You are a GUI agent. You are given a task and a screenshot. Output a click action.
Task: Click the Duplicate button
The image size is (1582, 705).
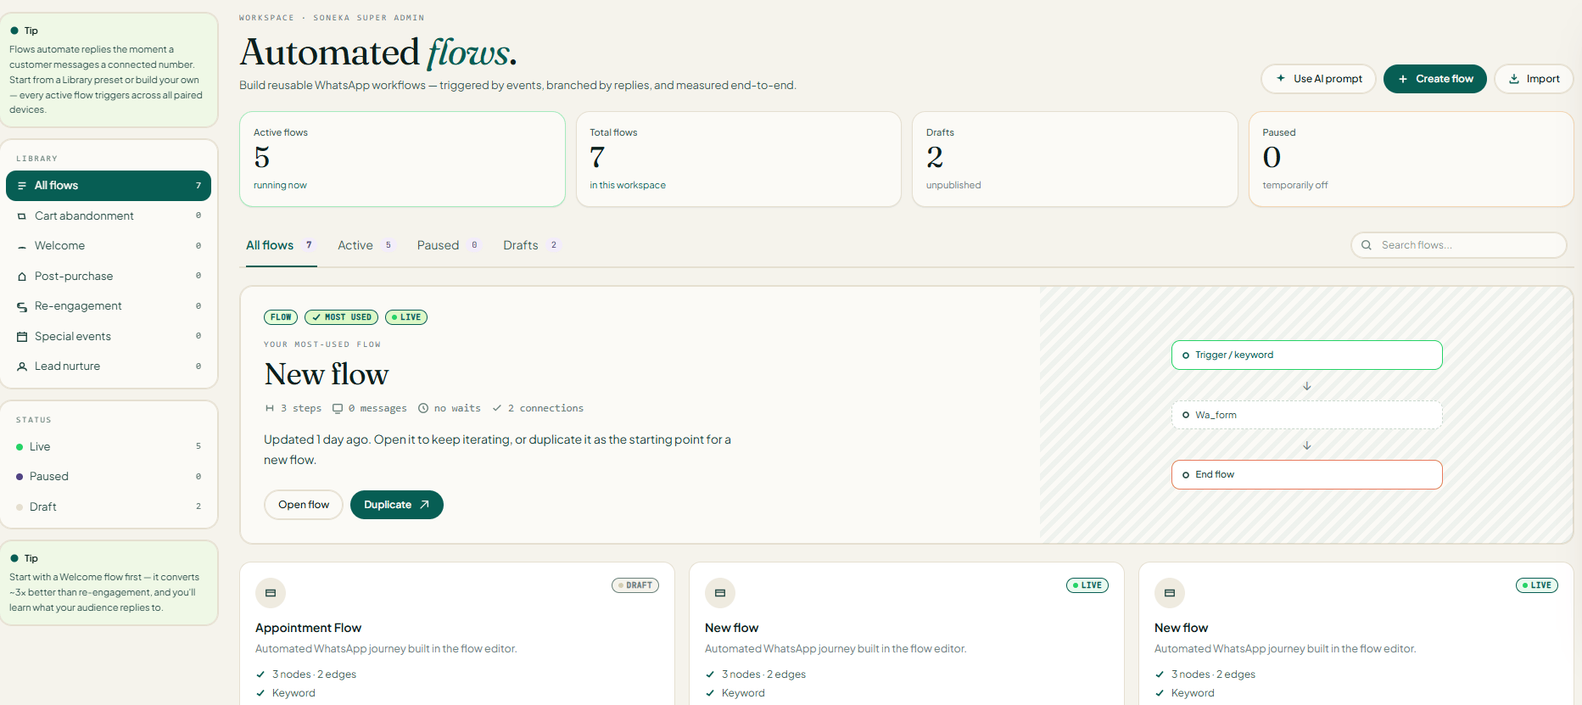pyautogui.click(x=397, y=505)
